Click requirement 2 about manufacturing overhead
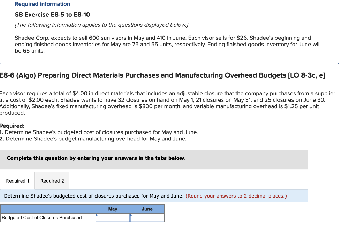 click(x=93, y=139)
